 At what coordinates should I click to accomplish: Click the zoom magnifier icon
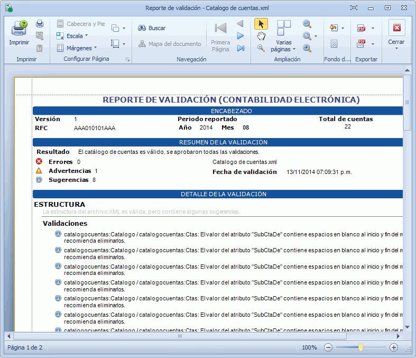[x=307, y=36]
